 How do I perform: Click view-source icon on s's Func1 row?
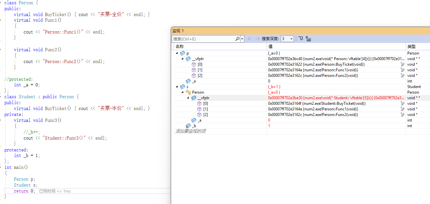402,109
